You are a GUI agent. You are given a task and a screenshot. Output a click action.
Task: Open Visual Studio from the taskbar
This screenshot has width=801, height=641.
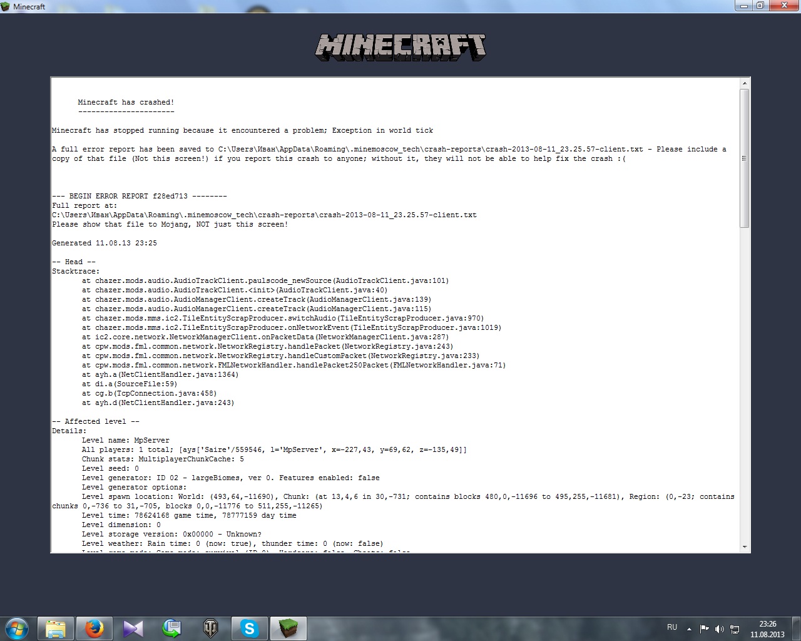(x=133, y=628)
